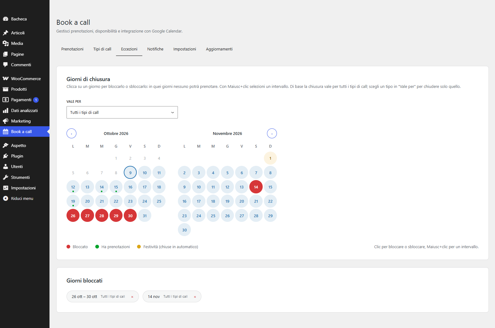Click the Marketing megaphone icon
Viewport: 495px width, 328px height.
click(x=6, y=121)
